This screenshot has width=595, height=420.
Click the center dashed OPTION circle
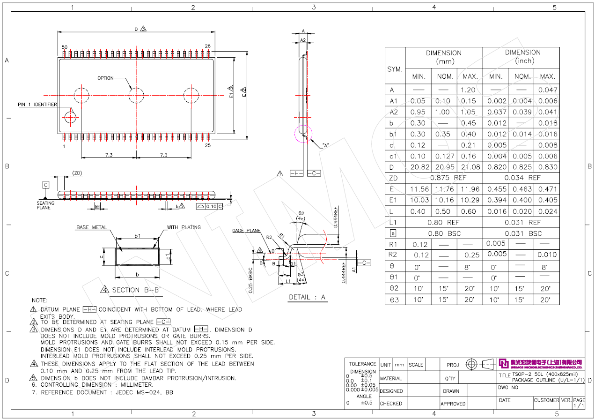click(x=136, y=95)
